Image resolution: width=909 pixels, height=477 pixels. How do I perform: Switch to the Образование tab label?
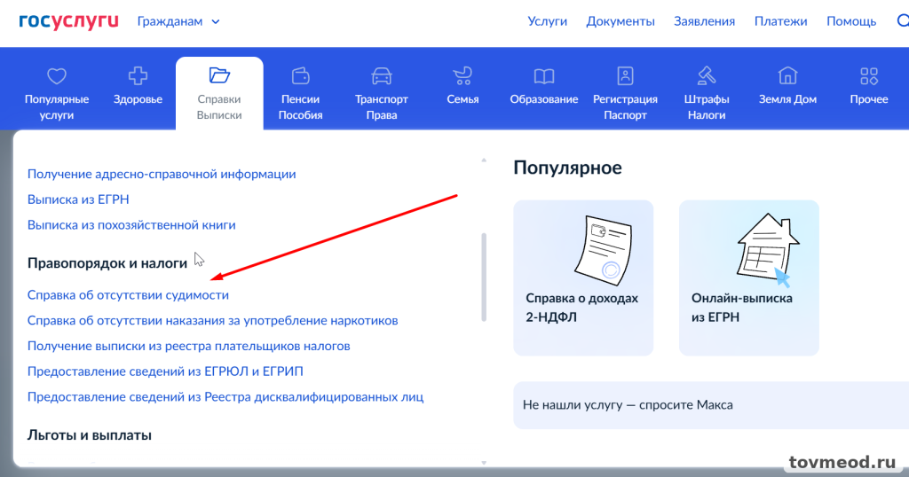point(544,99)
